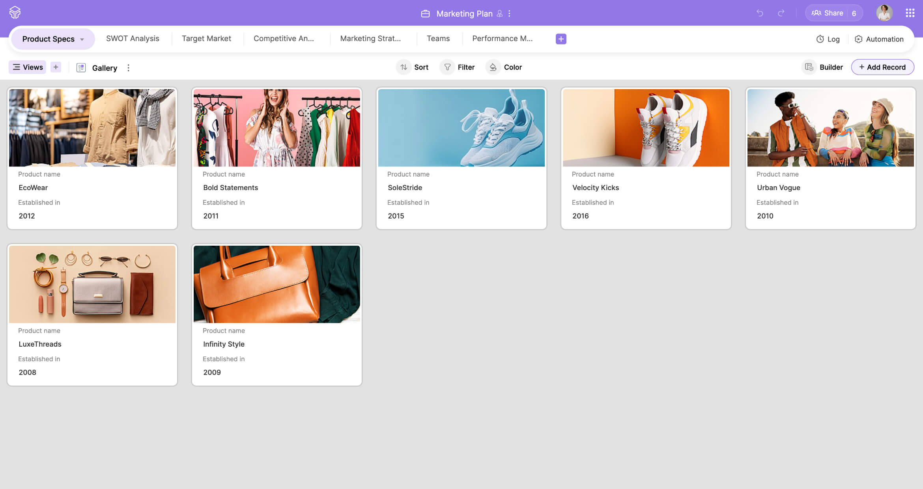Viewport: 923px width, 489px height.
Task: Click the undo arrow icon
Action: click(760, 13)
